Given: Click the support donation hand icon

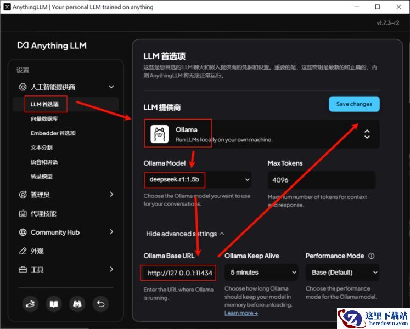Looking at the screenshot, I should click(x=31, y=303).
